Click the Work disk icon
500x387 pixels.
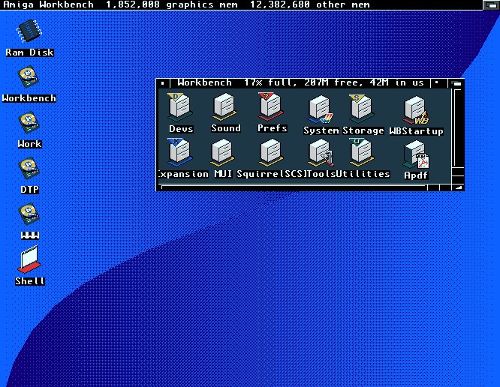coord(29,122)
